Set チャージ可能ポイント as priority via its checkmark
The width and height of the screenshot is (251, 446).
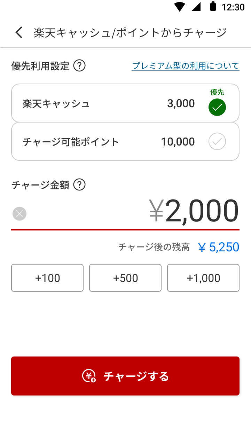tap(217, 142)
